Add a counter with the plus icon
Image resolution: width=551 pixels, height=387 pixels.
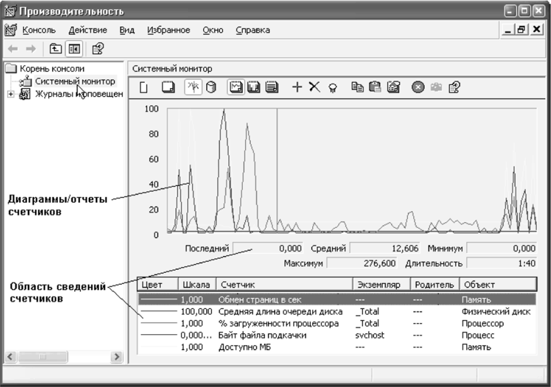pos(297,87)
